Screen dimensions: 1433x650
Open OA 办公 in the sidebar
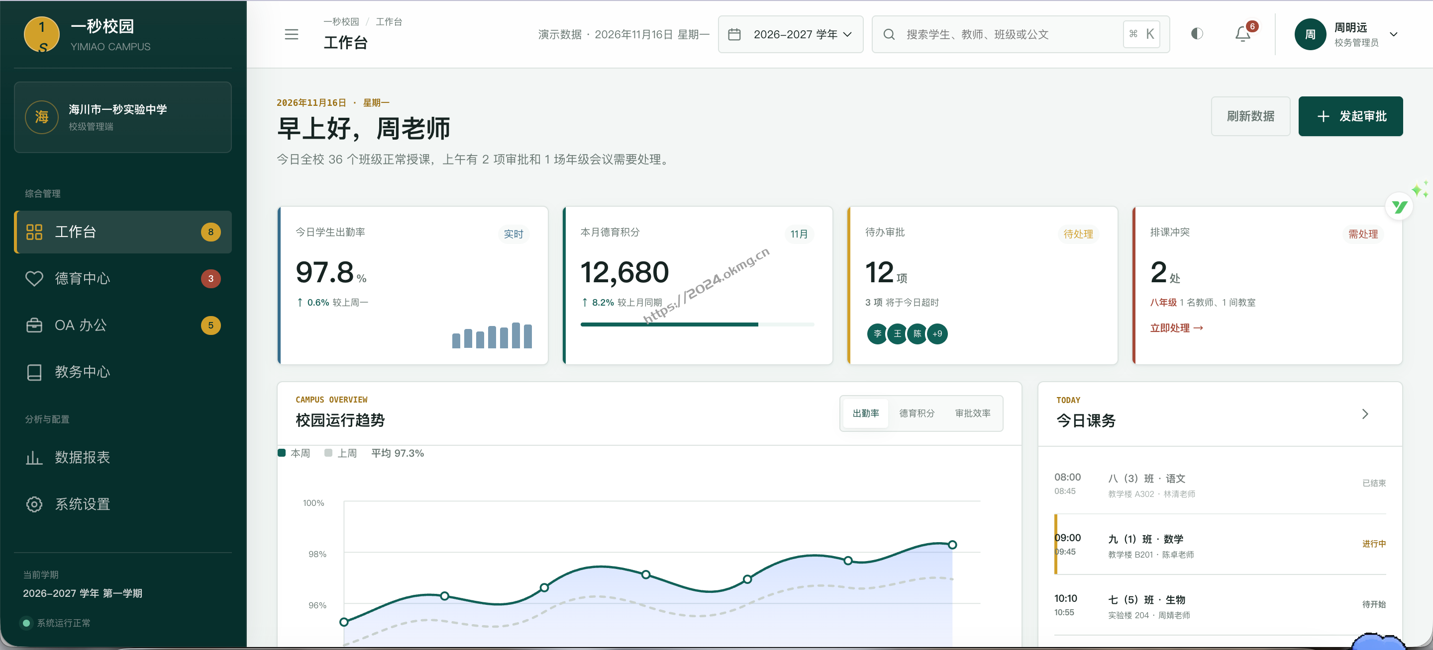(x=122, y=325)
